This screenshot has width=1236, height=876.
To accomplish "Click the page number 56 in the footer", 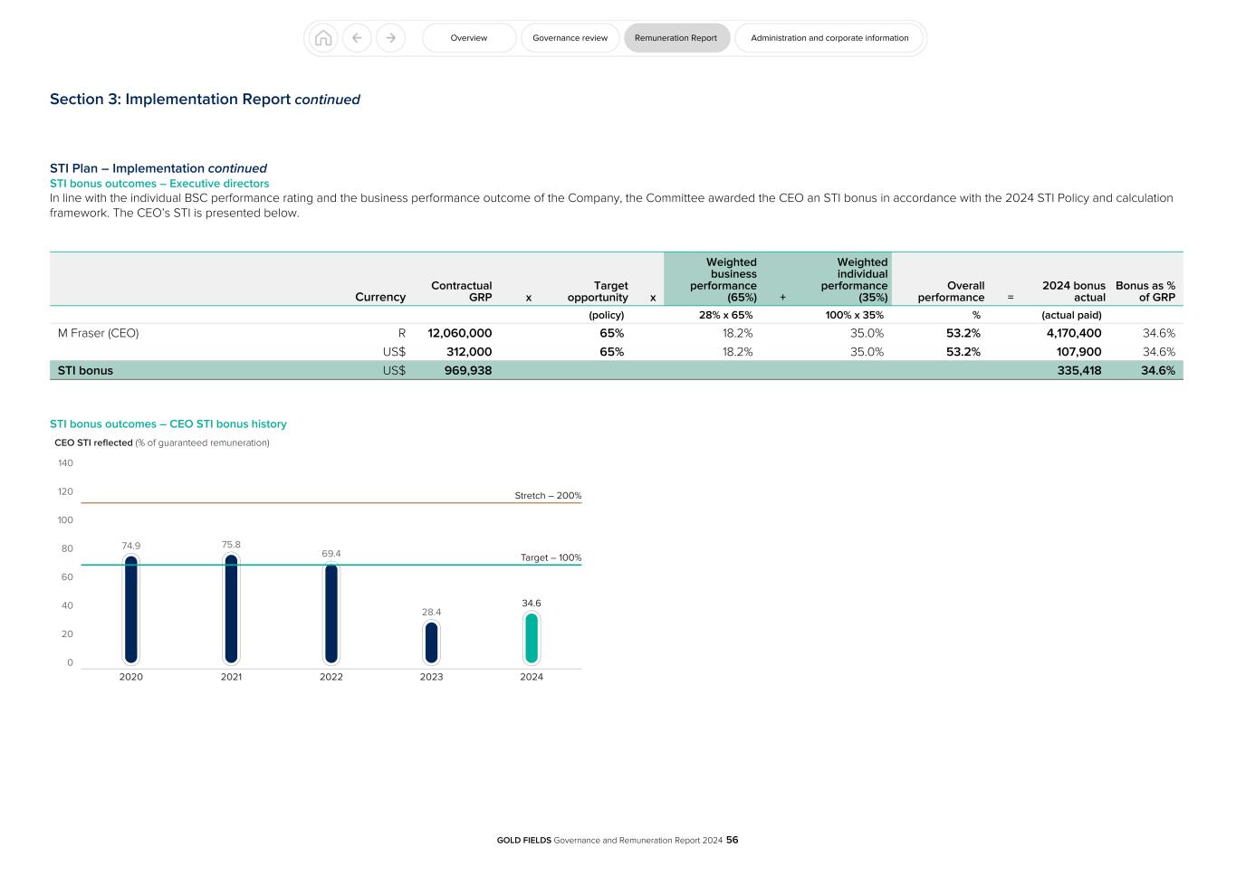I will pyautogui.click(x=733, y=840).
